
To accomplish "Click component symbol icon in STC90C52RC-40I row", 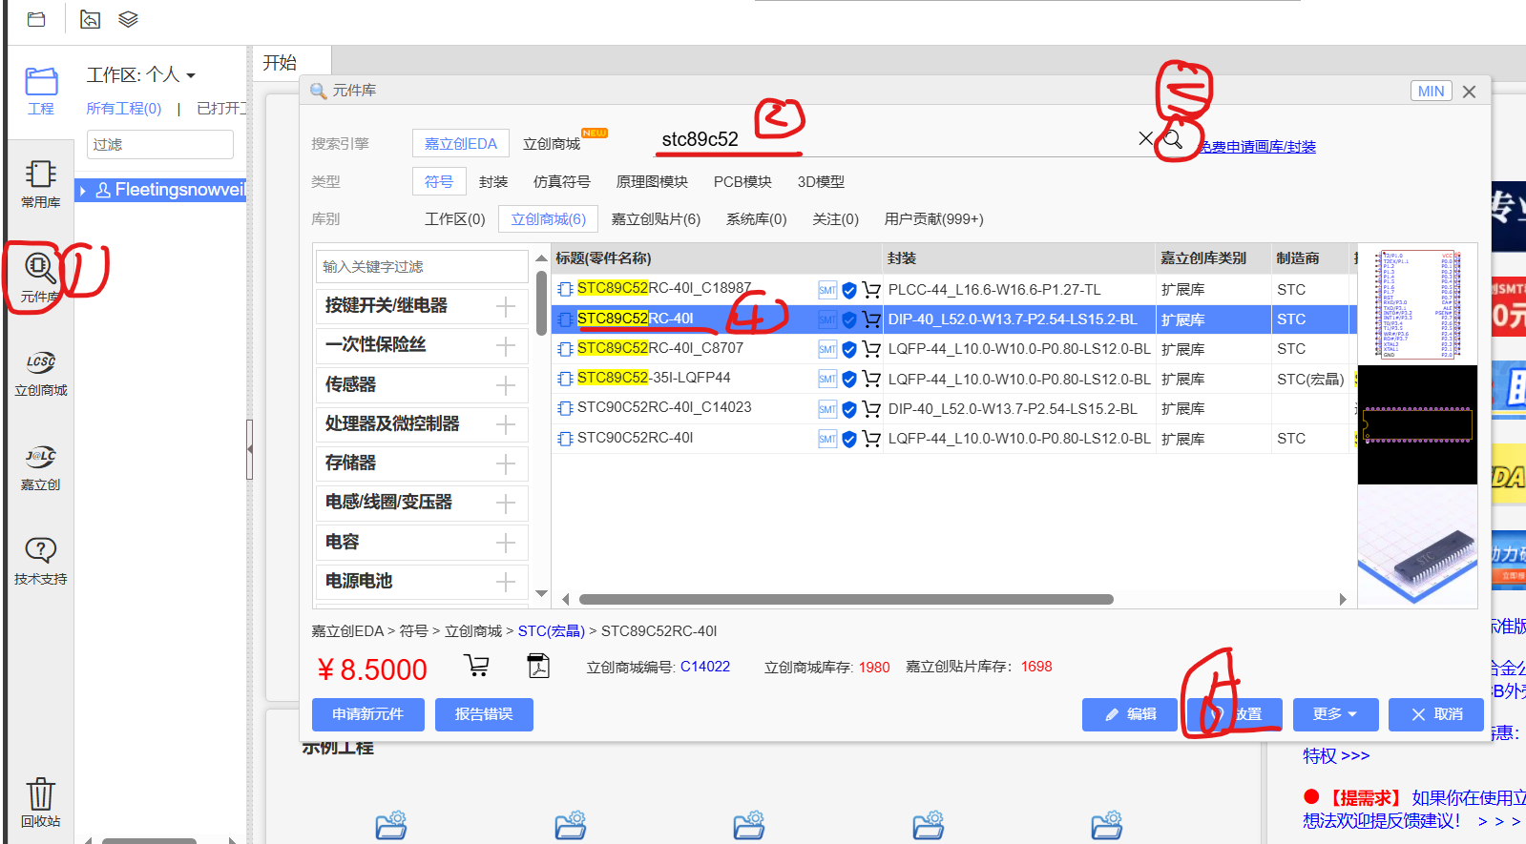I will 565,439.
